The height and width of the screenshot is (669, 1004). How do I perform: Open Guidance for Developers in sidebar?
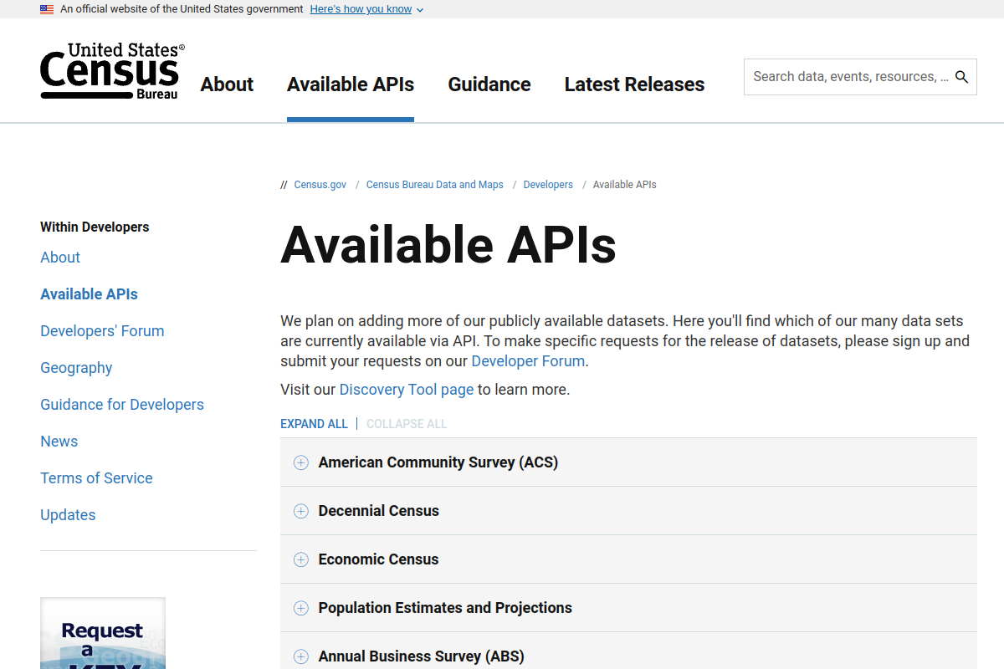click(122, 405)
